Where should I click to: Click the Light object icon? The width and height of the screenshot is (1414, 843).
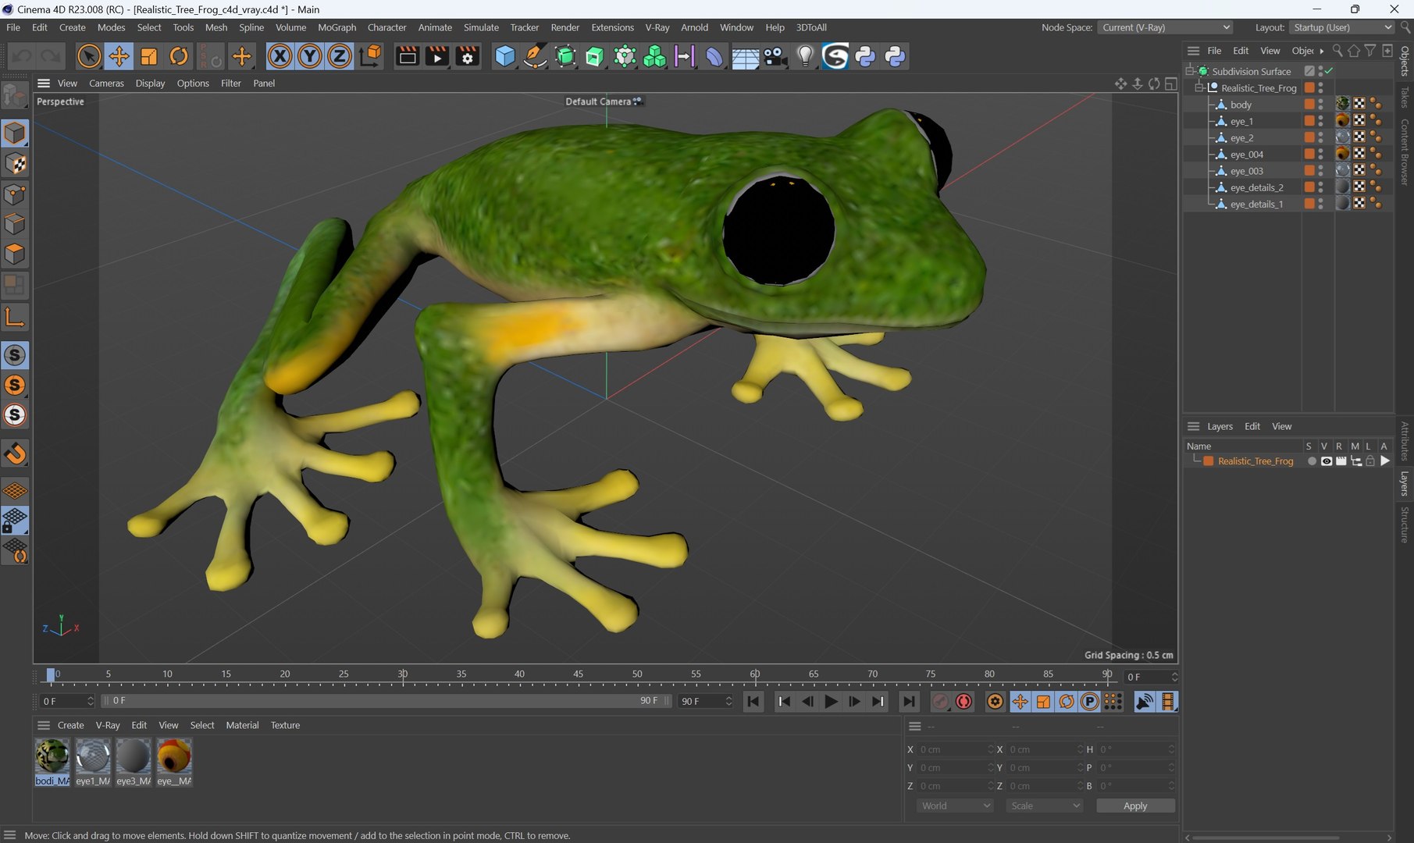(805, 56)
